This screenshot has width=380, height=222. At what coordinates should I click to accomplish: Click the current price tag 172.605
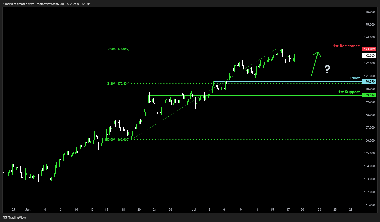[x=369, y=55]
